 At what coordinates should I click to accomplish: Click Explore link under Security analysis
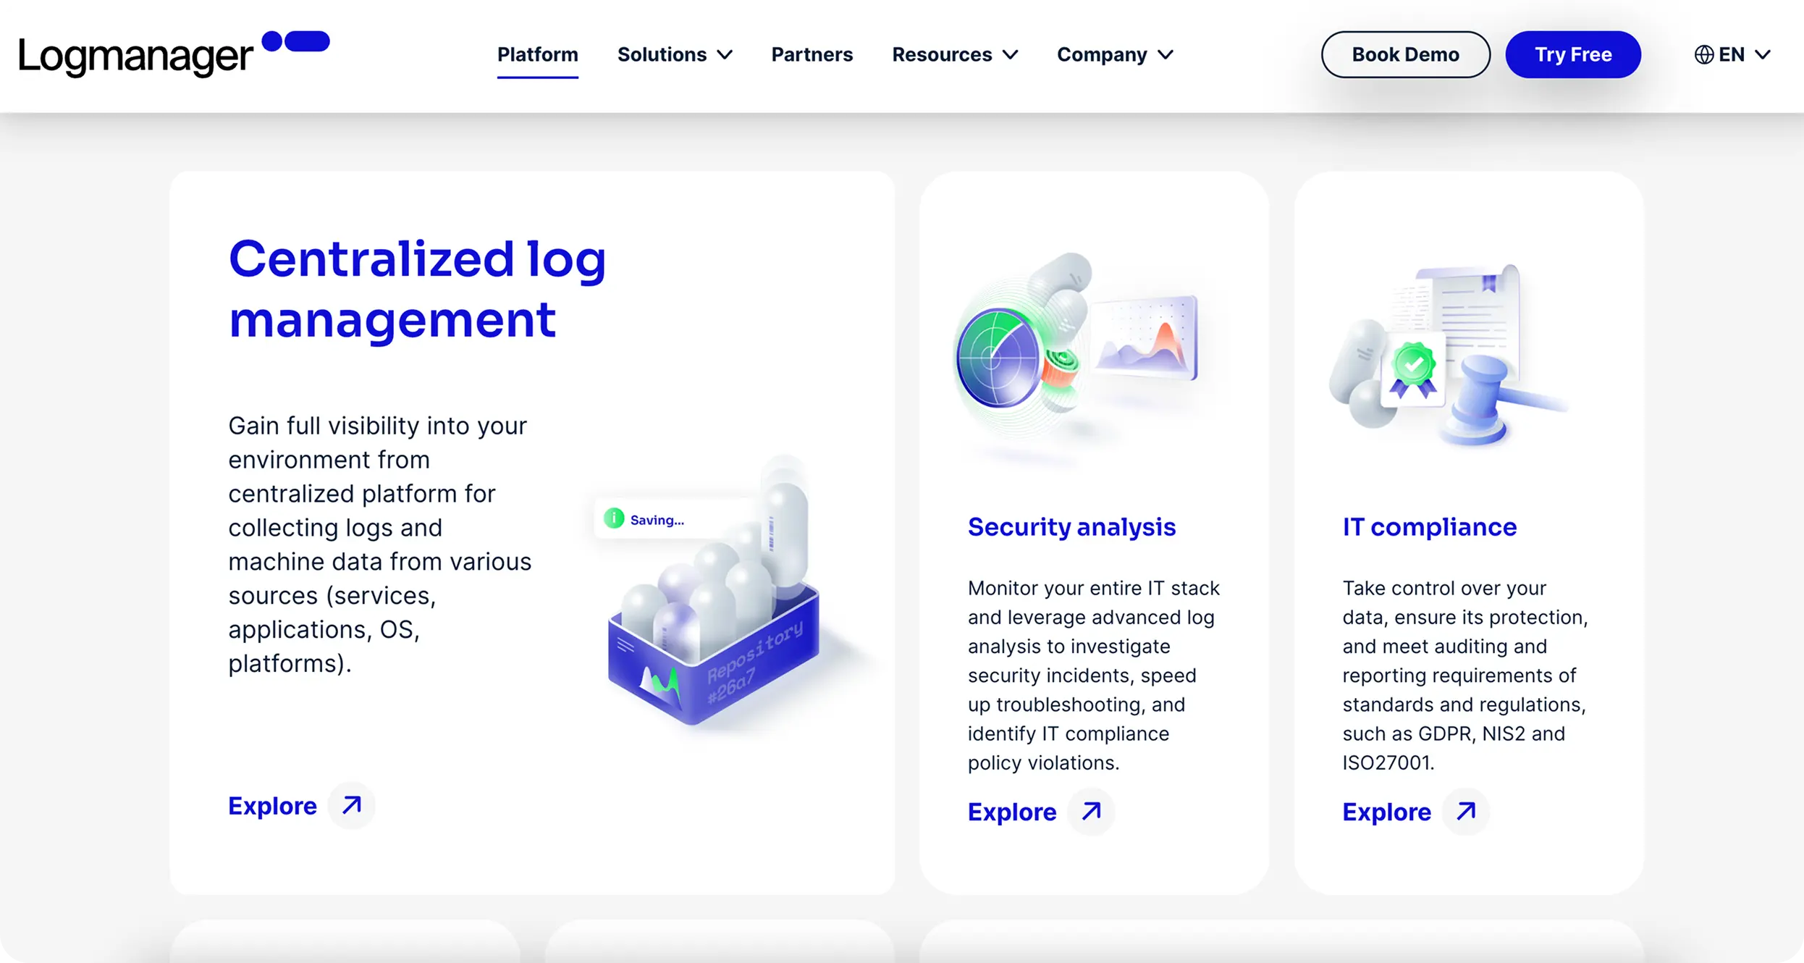(1011, 812)
